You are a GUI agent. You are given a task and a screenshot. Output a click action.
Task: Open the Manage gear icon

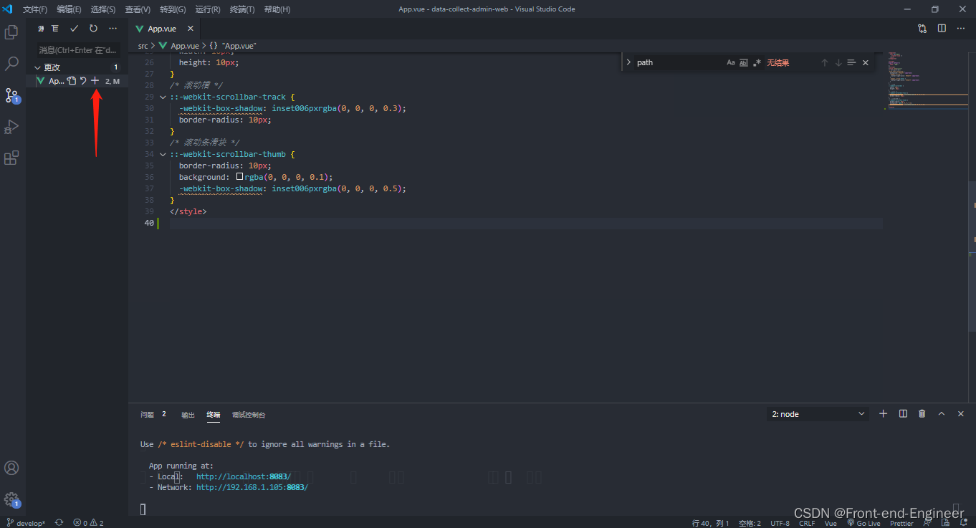[11, 499]
